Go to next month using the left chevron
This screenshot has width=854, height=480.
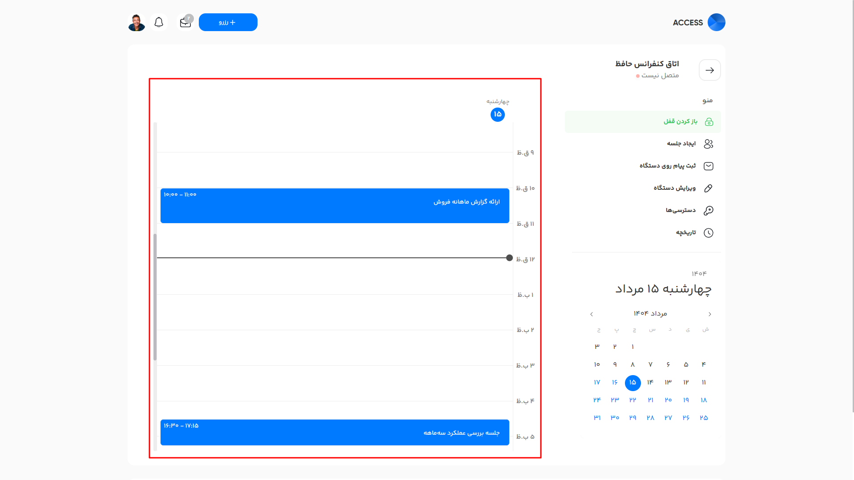pos(592,314)
